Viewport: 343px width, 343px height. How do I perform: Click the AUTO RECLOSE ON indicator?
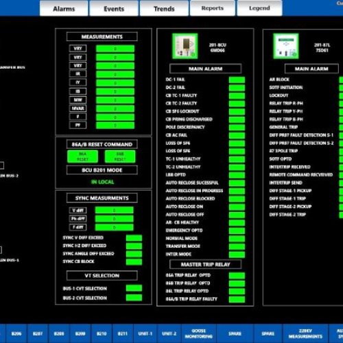[237, 206]
